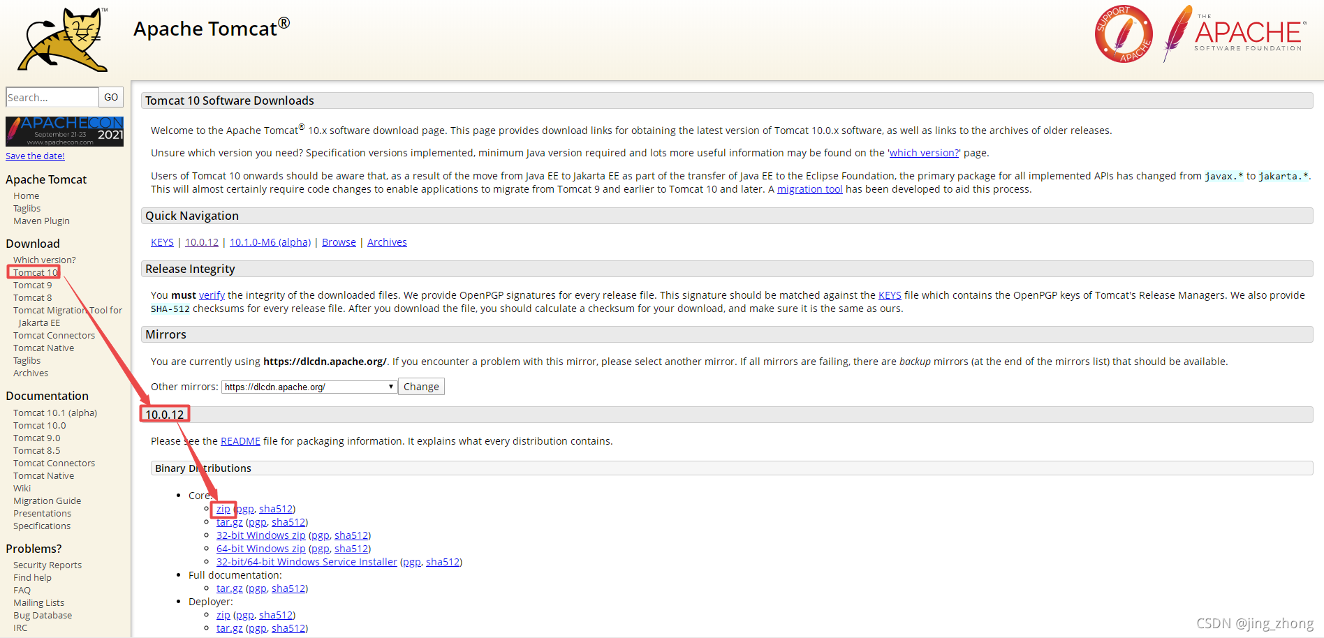Follow the 'migration tool' link
1324x638 pixels.
[x=810, y=189]
